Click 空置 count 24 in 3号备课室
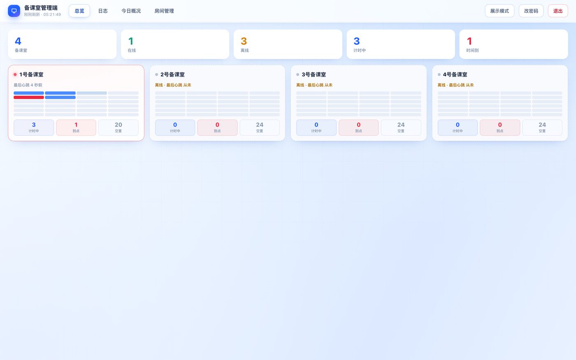 (x=401, y=128)
